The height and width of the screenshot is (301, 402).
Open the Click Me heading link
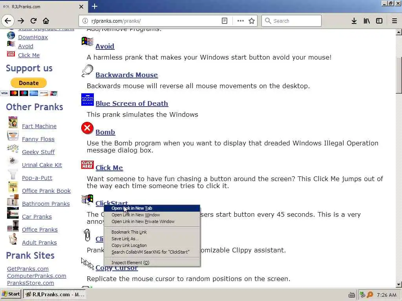[109, 168]
